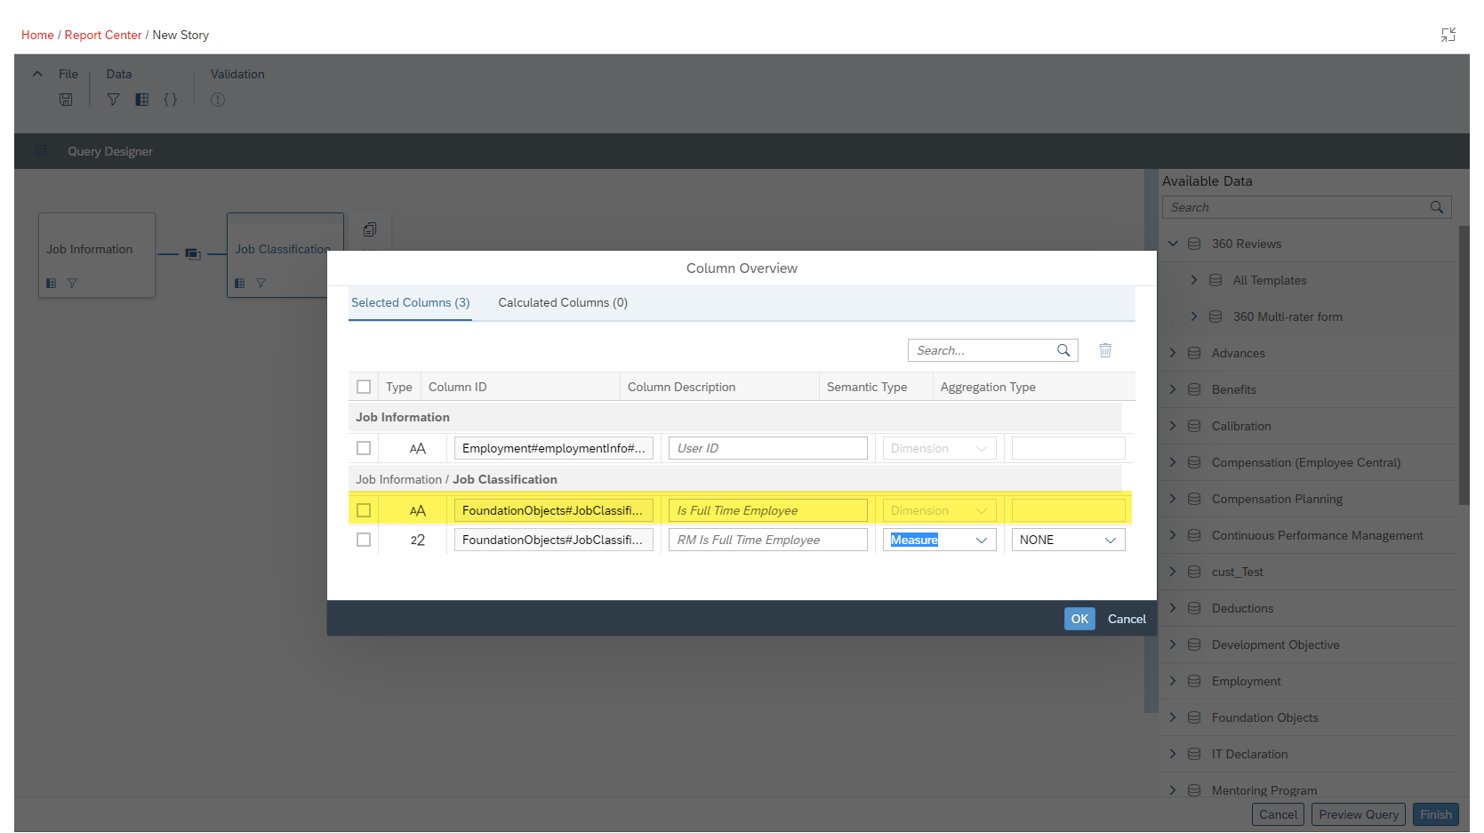Expand the IT Declaration node

1173,754
